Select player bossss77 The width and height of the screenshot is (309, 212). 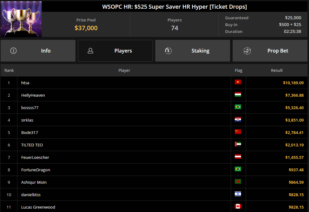30,108
